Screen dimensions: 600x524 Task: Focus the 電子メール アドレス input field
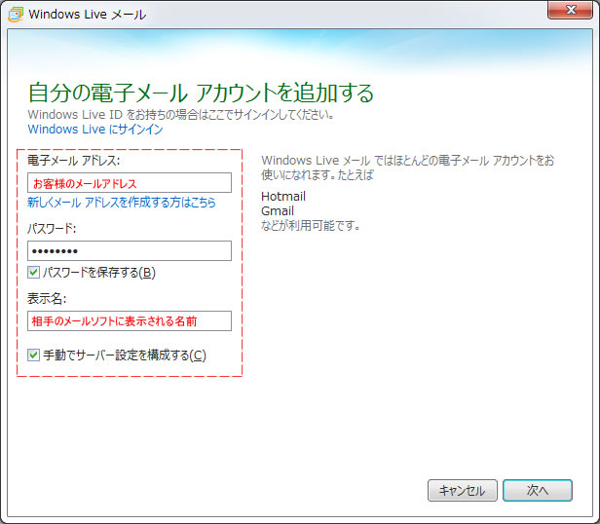(130, 182)
